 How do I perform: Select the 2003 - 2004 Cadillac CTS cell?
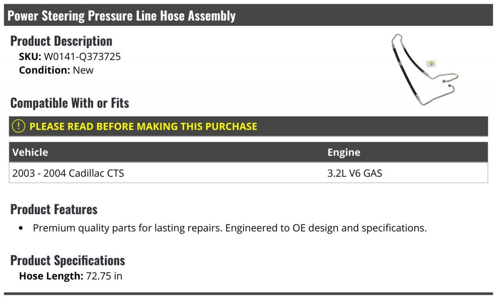[68, 173]
